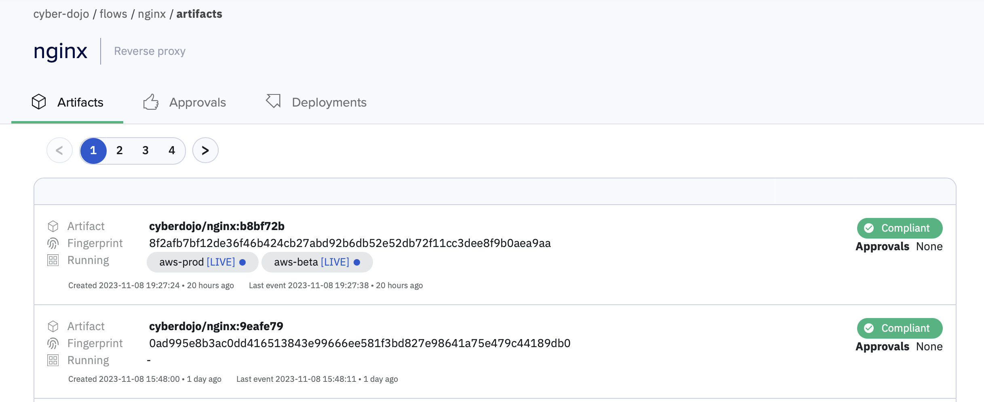Screen dimensions: 984x402
Task: Select page 1 in pagination
Action: pyautogui.click(x=93, y=151)
